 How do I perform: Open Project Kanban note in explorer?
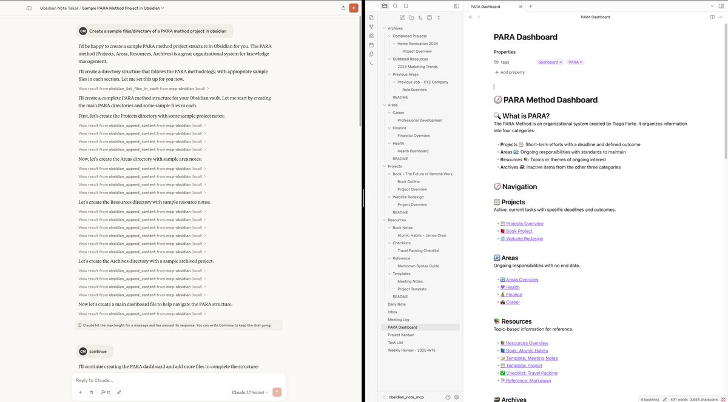[x=401, y=335]
